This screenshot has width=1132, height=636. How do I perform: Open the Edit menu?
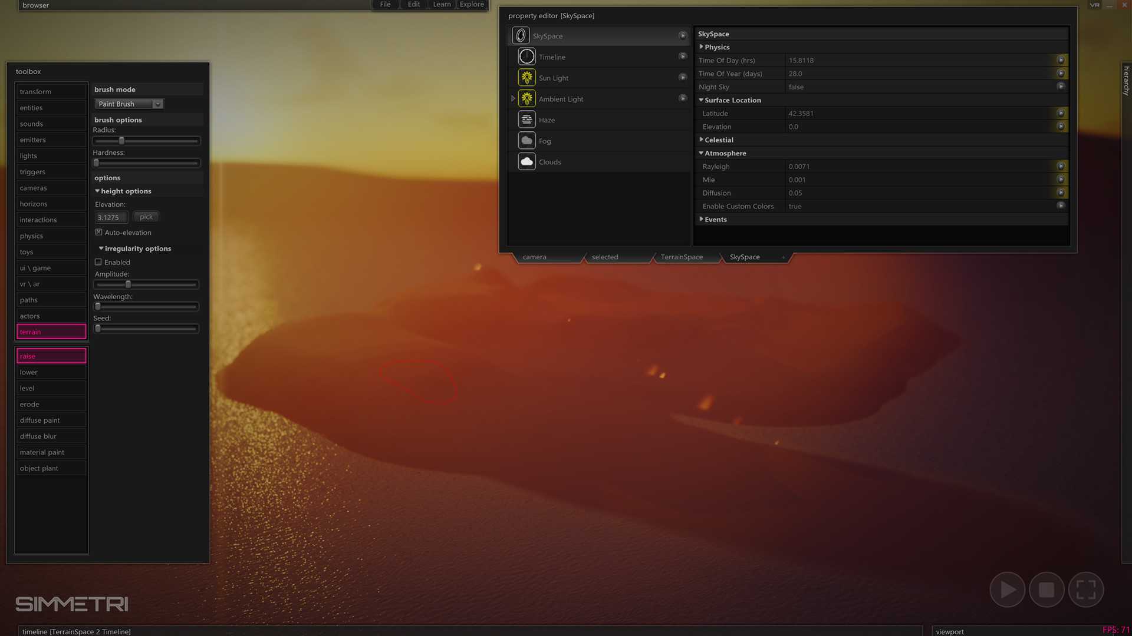click(x=414, y=5)
